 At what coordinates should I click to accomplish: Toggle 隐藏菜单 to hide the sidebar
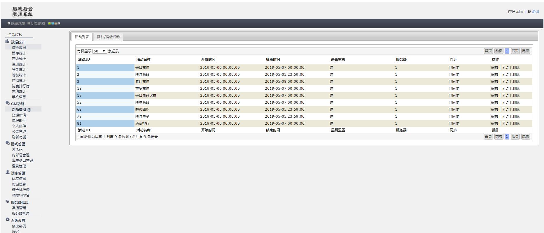17,24
